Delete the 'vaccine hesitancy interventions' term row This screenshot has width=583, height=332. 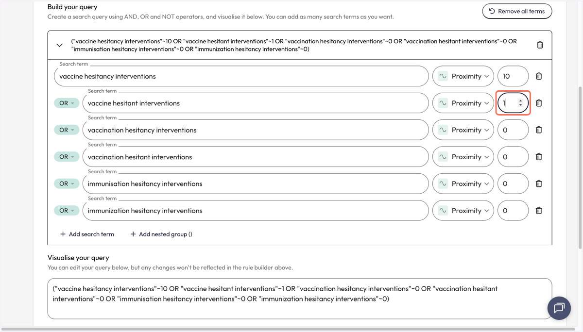coord(539,76)
